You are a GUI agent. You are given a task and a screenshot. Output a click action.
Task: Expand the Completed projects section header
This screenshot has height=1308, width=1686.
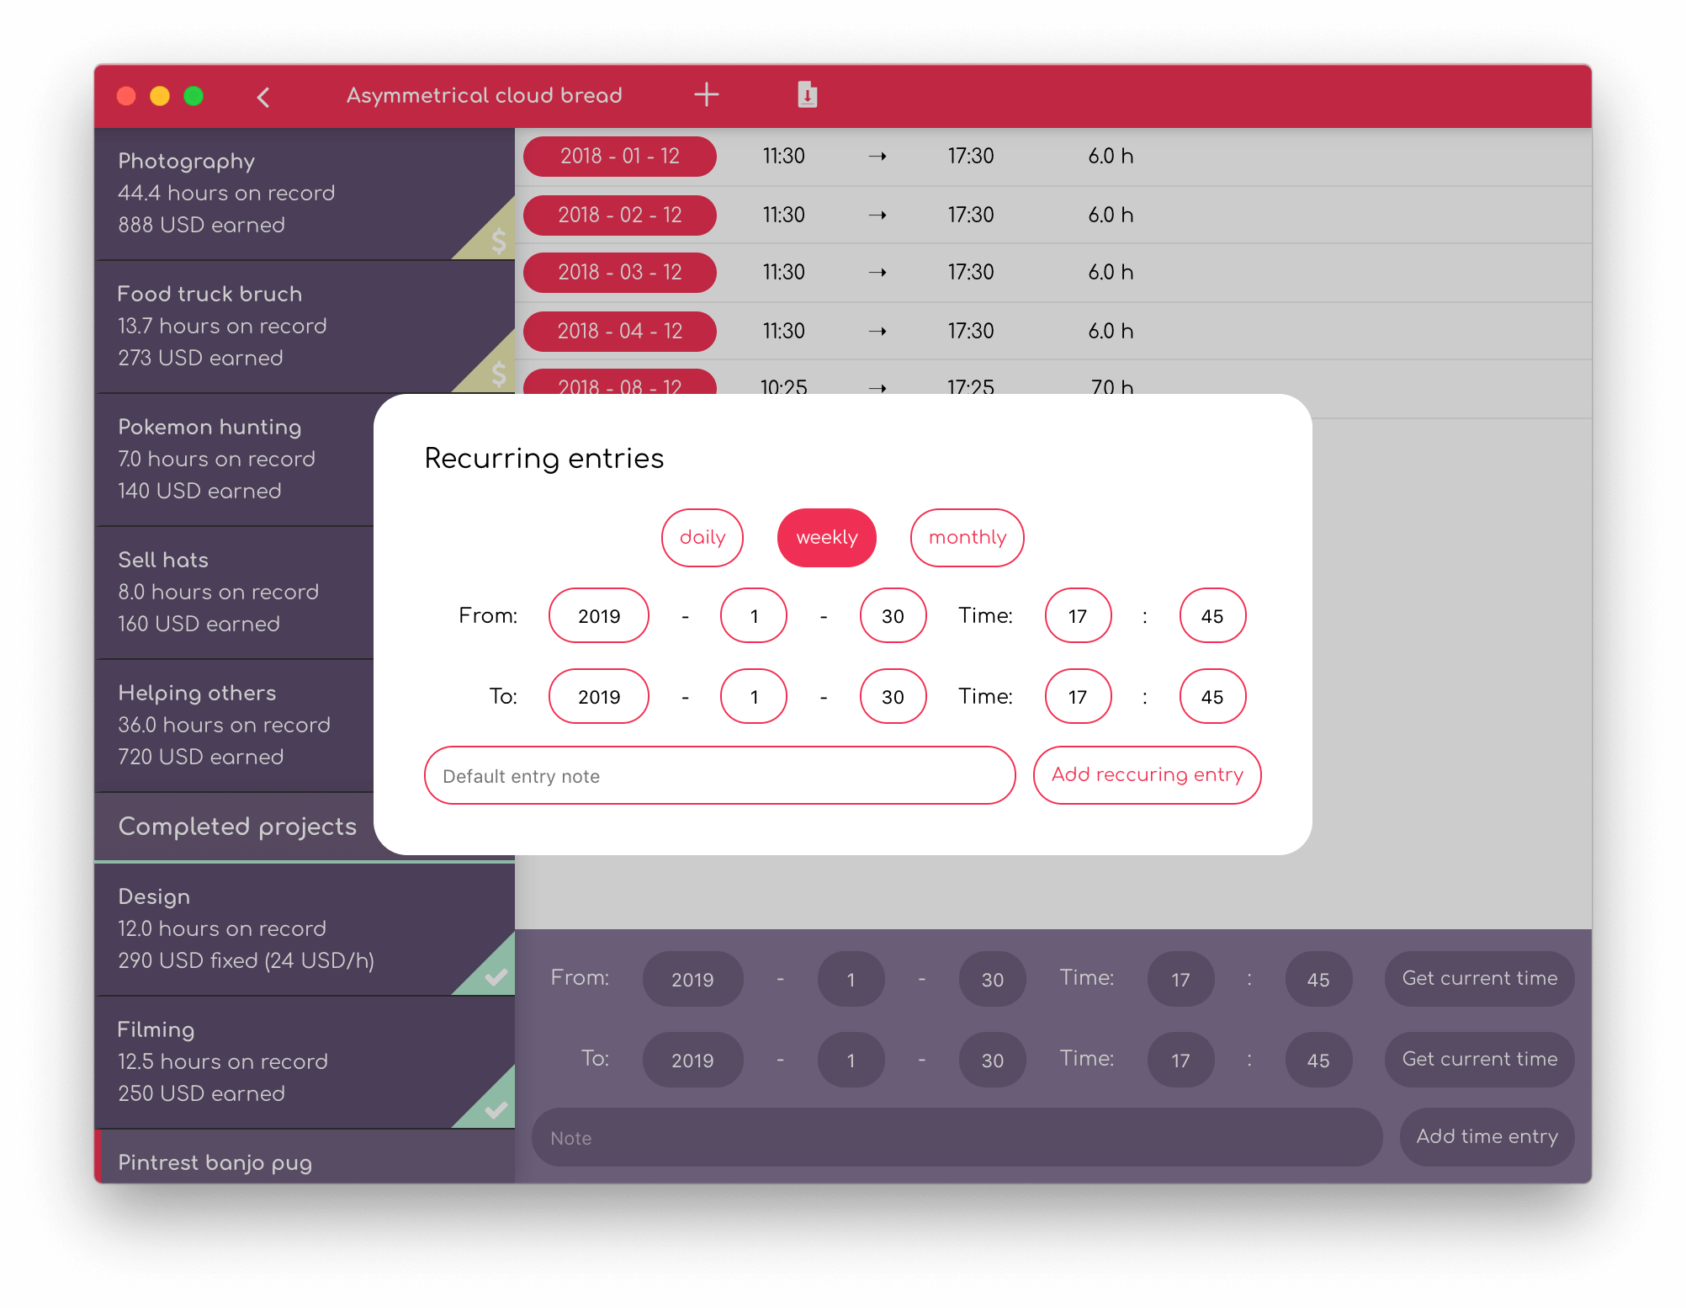(237, 826)
